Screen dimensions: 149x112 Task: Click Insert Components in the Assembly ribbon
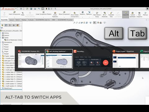(15, 13)
